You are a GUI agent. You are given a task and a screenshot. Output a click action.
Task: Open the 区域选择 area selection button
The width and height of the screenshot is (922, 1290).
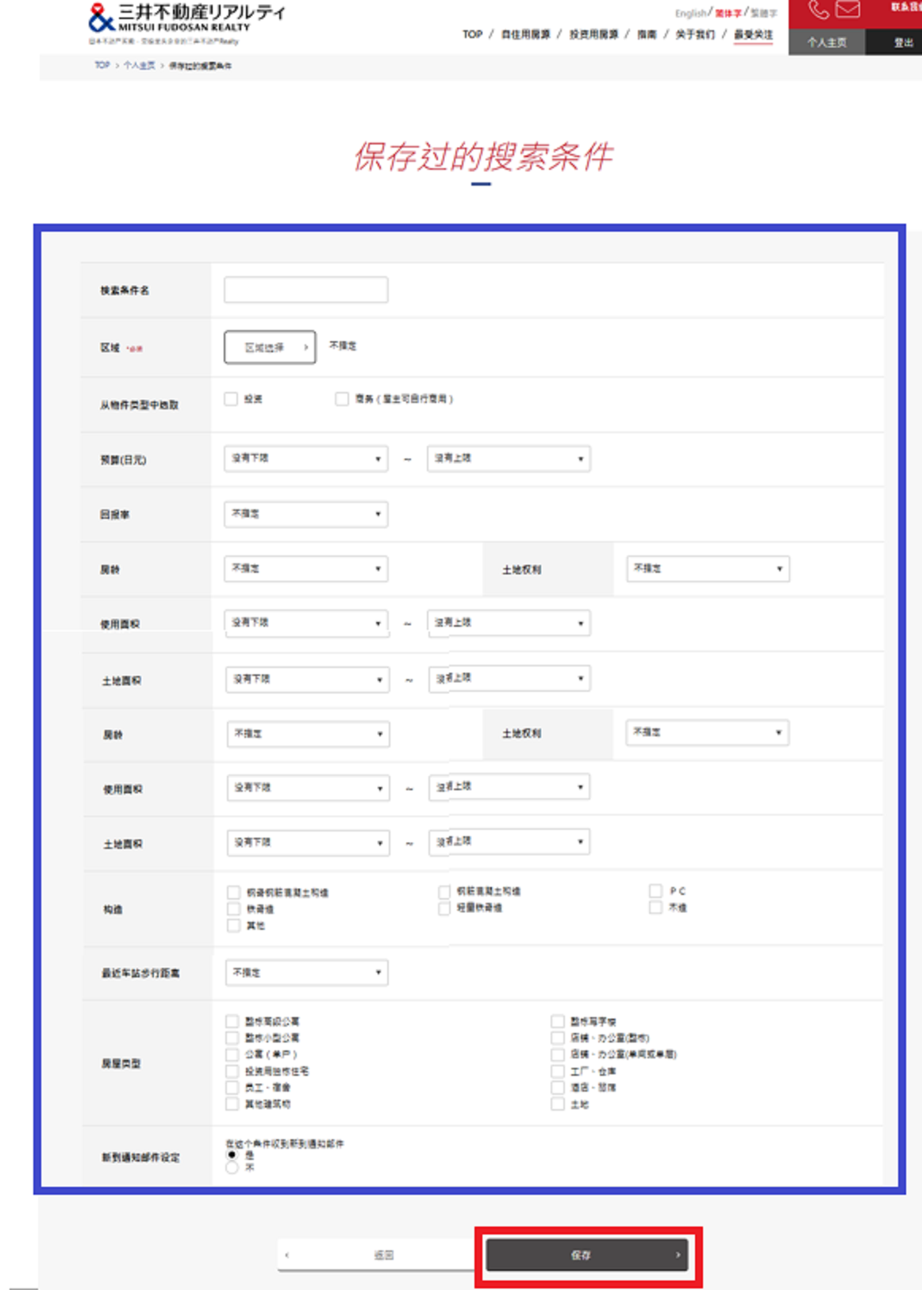coord(270,347)
